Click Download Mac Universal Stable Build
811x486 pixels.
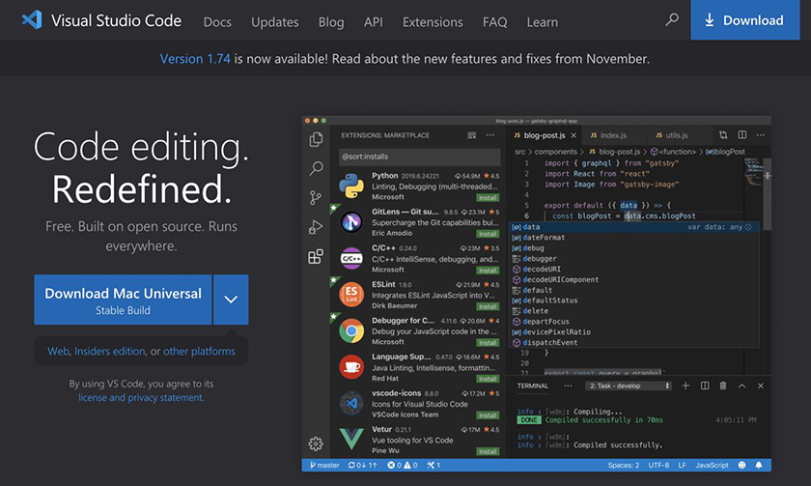[123, 300]
